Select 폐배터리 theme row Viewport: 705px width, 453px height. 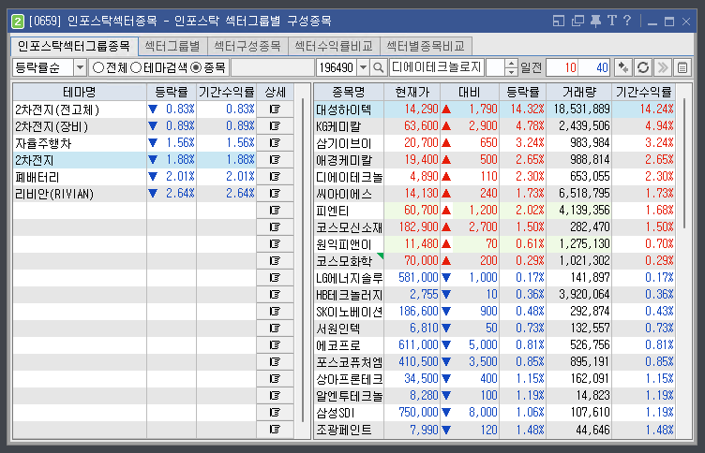(x=153, y=177)
